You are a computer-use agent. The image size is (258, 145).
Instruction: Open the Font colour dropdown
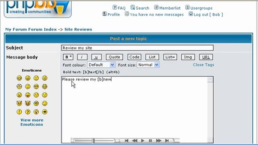point(101,65)
